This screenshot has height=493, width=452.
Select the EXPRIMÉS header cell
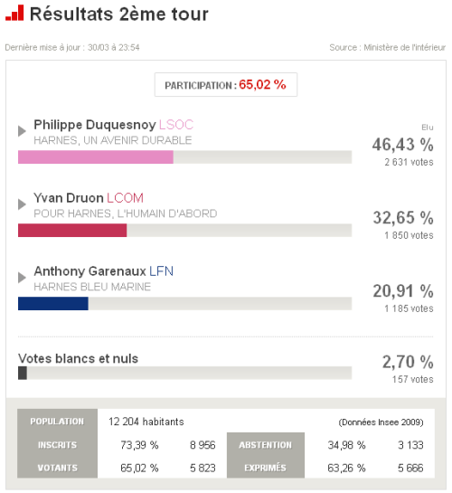pos(266,468)
